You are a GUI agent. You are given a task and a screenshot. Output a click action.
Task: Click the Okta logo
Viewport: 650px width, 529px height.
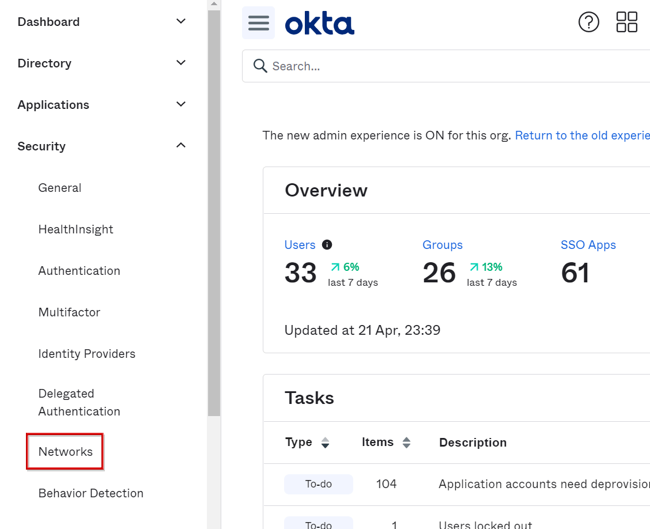tap(320, 24)
